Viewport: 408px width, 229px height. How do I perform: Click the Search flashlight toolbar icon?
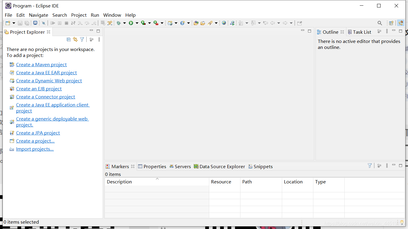[x=210, y=23]
